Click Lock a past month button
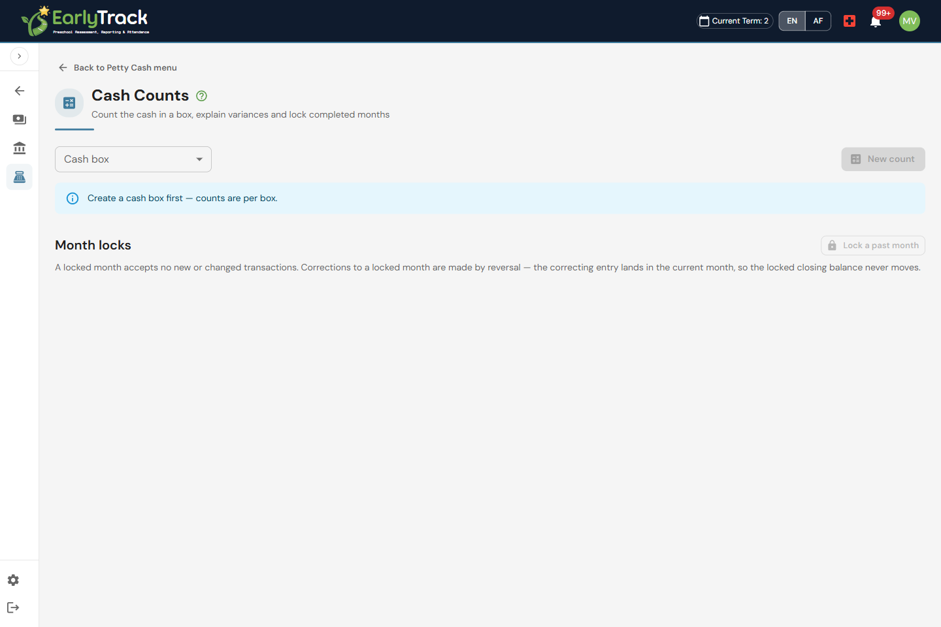This screenshot has height=627, width=941. point(873,246)
